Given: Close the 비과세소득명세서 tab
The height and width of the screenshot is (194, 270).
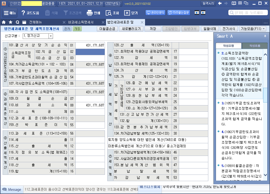Looking at the screenshot, I should [103, 22].
